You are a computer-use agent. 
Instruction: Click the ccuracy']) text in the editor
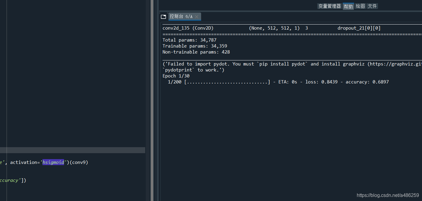pyautogui.click(x=13, y=180)
